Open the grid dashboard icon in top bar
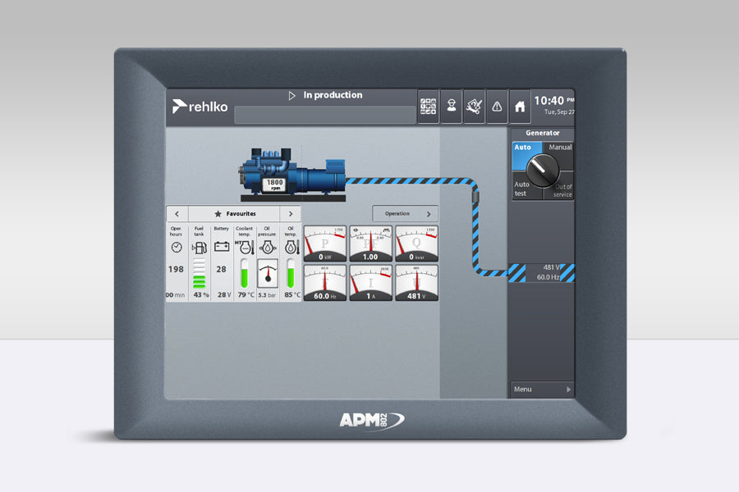The image size is (739, 492). (428, 107)
